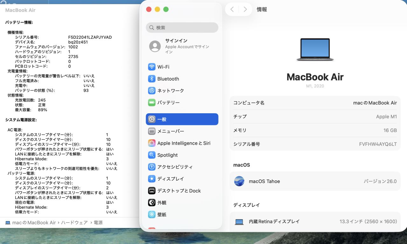Open the Spotlight magnifier icon
Screen dimensions: 407x244
tap(152, 155)
